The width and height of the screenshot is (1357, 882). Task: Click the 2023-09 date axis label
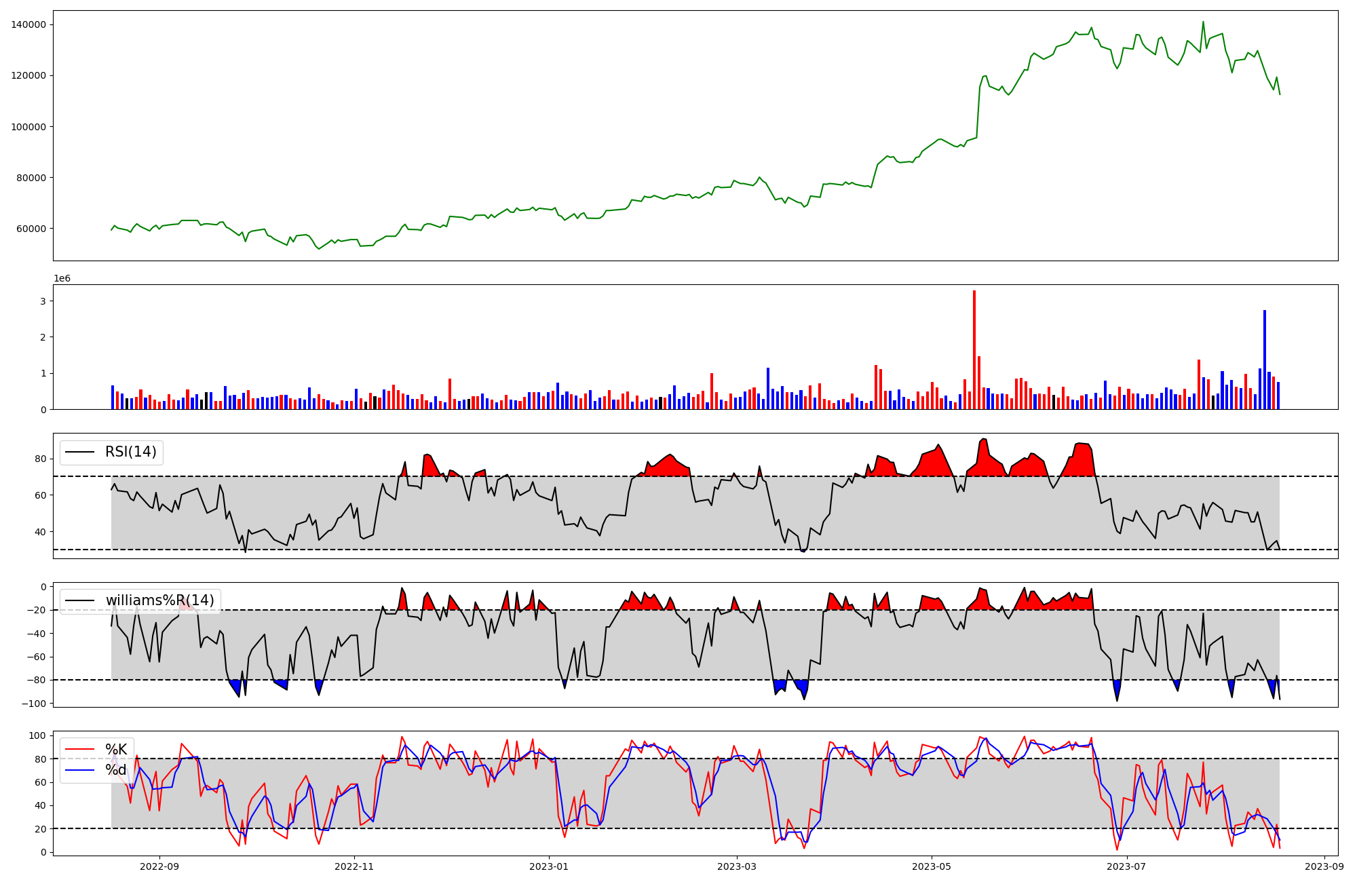click(1324, 866)
